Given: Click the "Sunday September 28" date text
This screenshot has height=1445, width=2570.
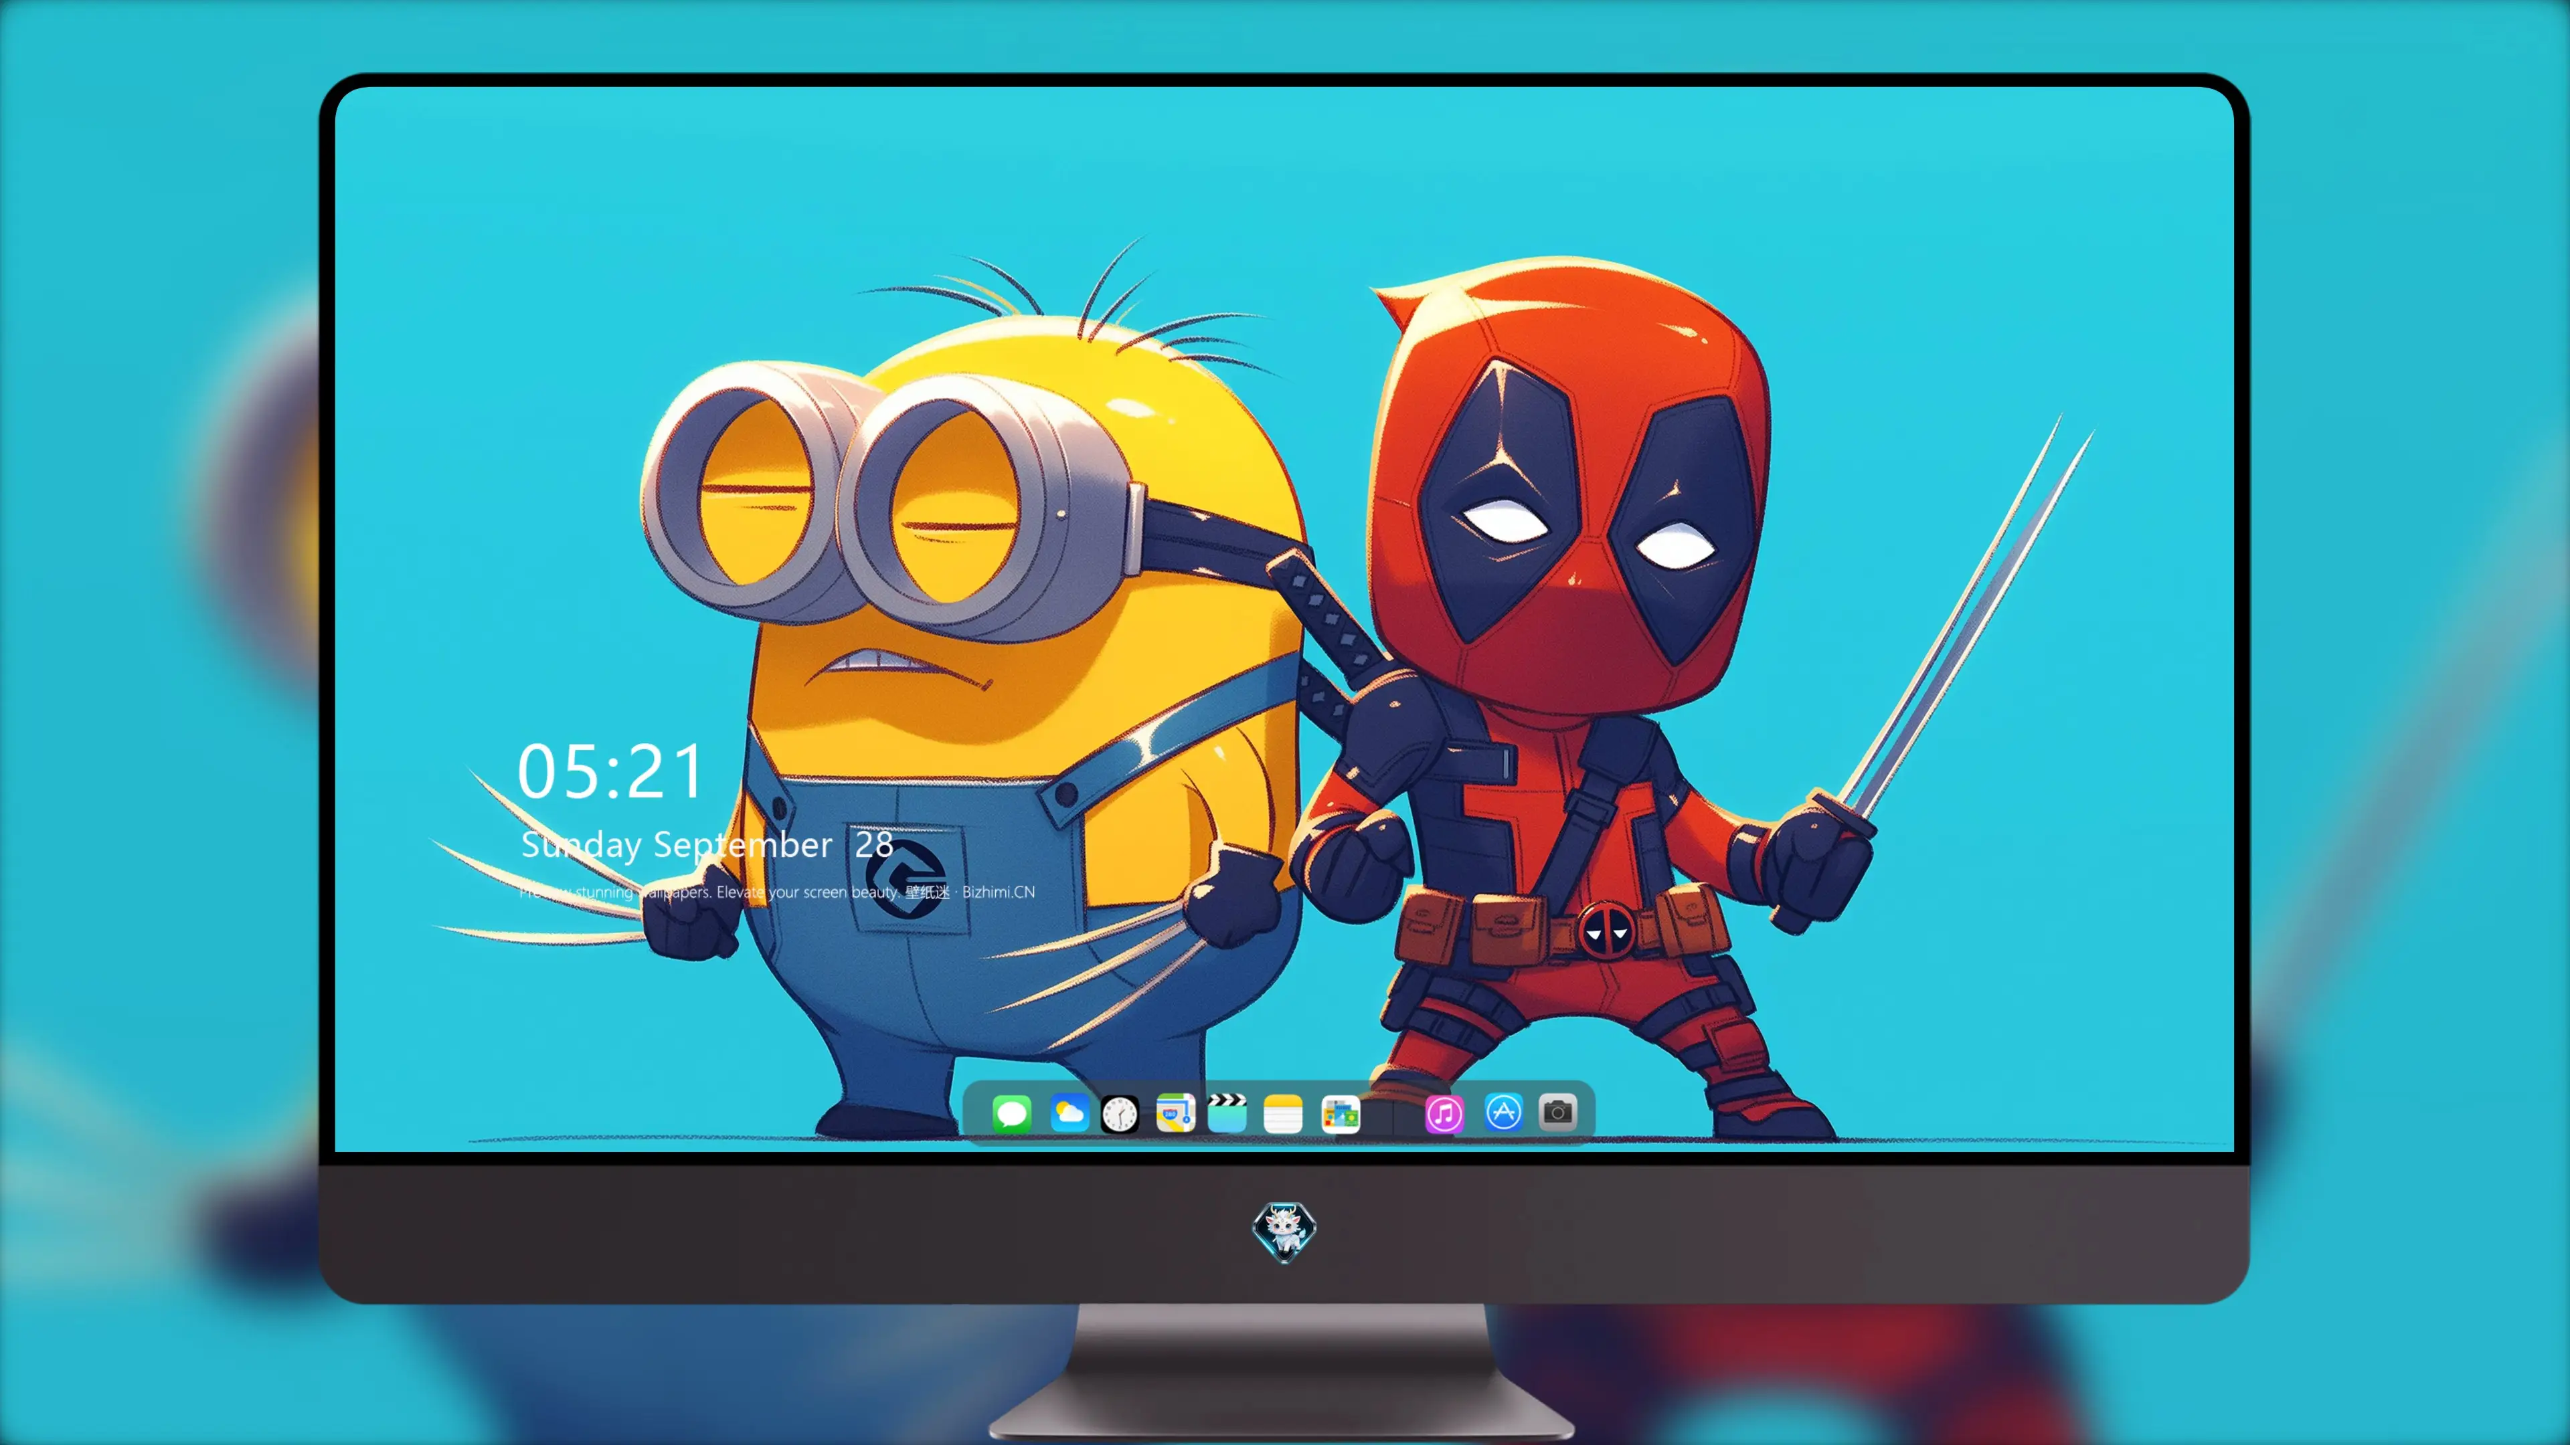Looking at the screenshot, I should [706, 845].
